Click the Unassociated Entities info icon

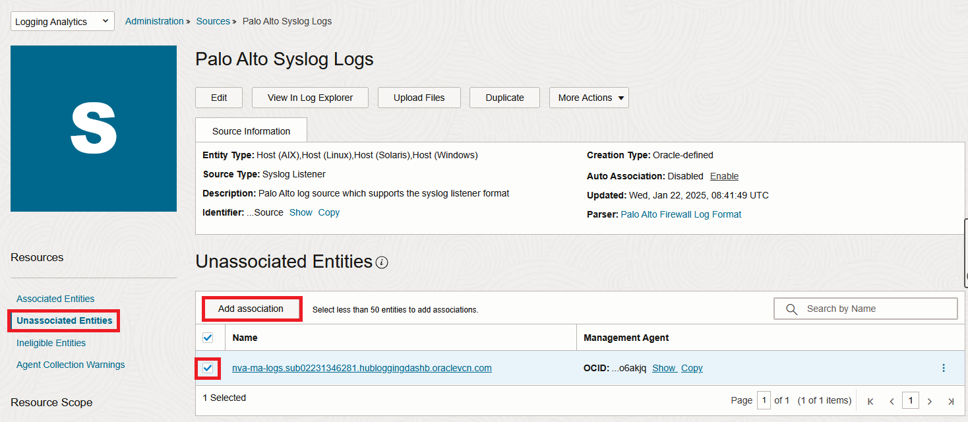point(382,262)
